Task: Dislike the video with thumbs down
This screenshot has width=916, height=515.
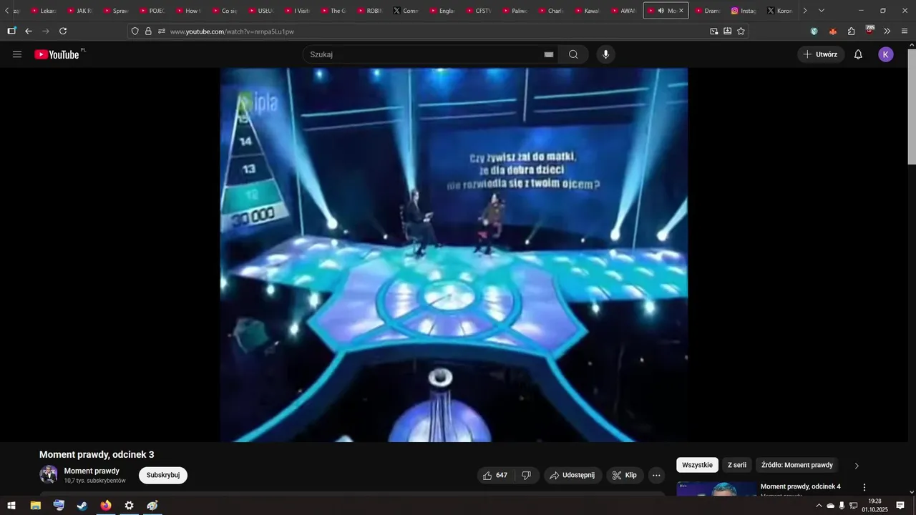Action: point(527,475)
